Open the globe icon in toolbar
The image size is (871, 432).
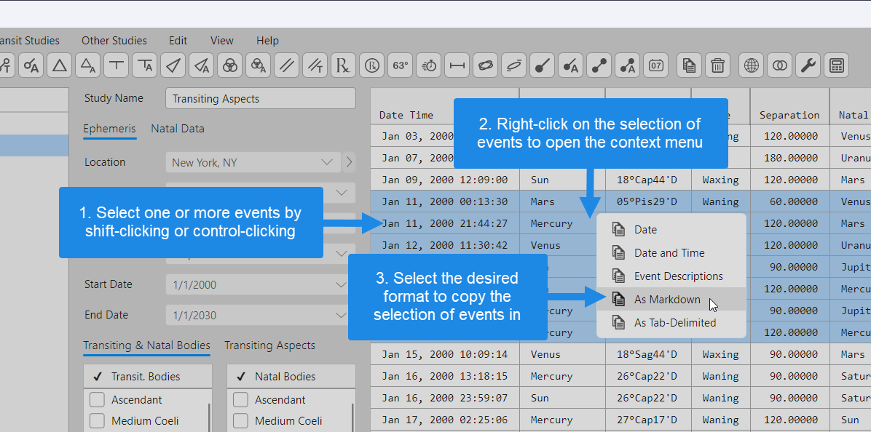[751, 65]
